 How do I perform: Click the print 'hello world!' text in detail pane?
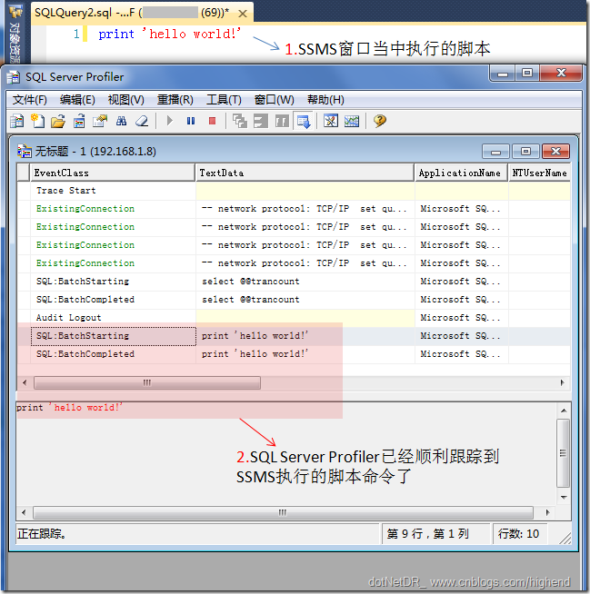pos(69,408)
